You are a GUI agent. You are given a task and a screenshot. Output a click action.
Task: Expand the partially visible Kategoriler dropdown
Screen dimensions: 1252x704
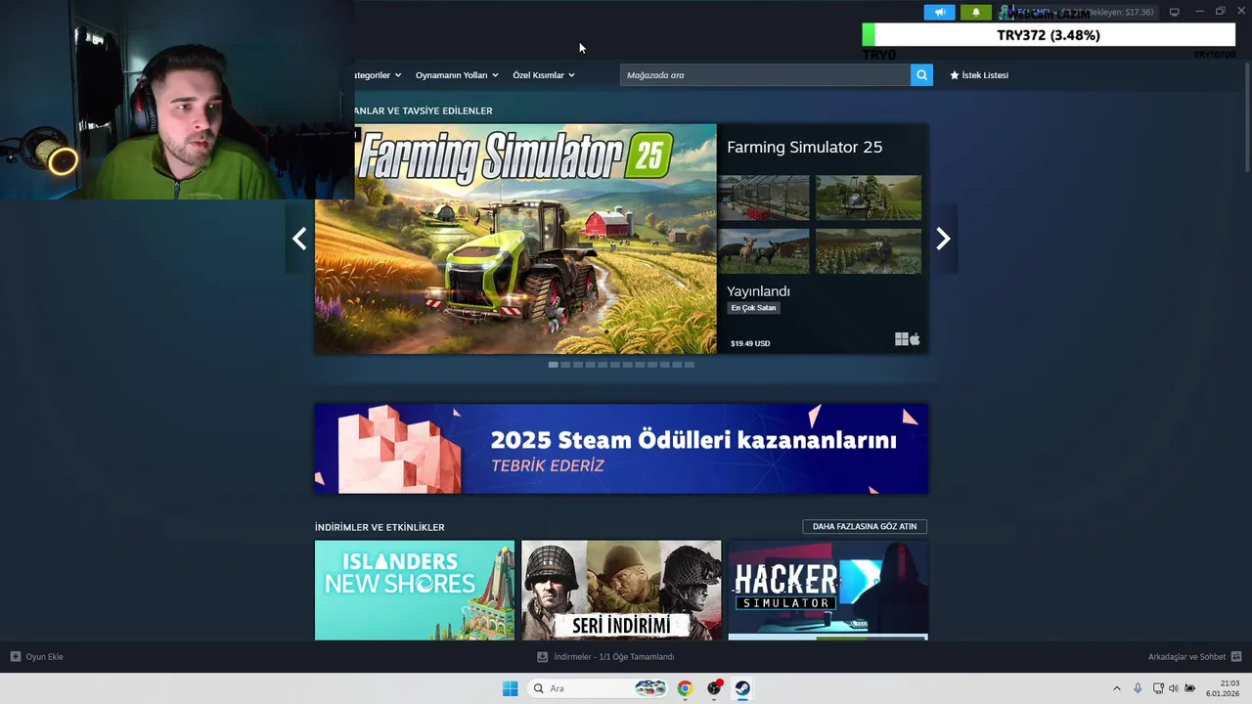(378, 75)
